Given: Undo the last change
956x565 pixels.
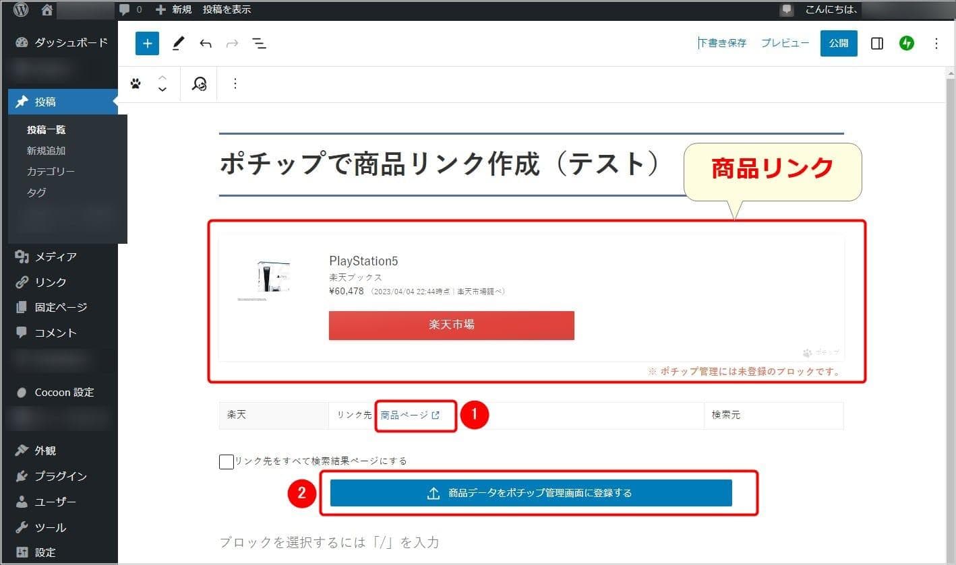Looking at the screenshot, I should coord(206,44).
